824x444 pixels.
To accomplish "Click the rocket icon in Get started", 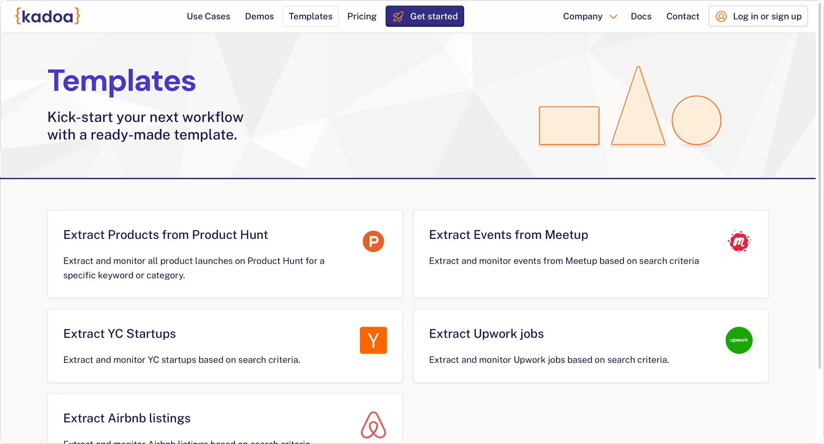I will [x=398, y=17].
